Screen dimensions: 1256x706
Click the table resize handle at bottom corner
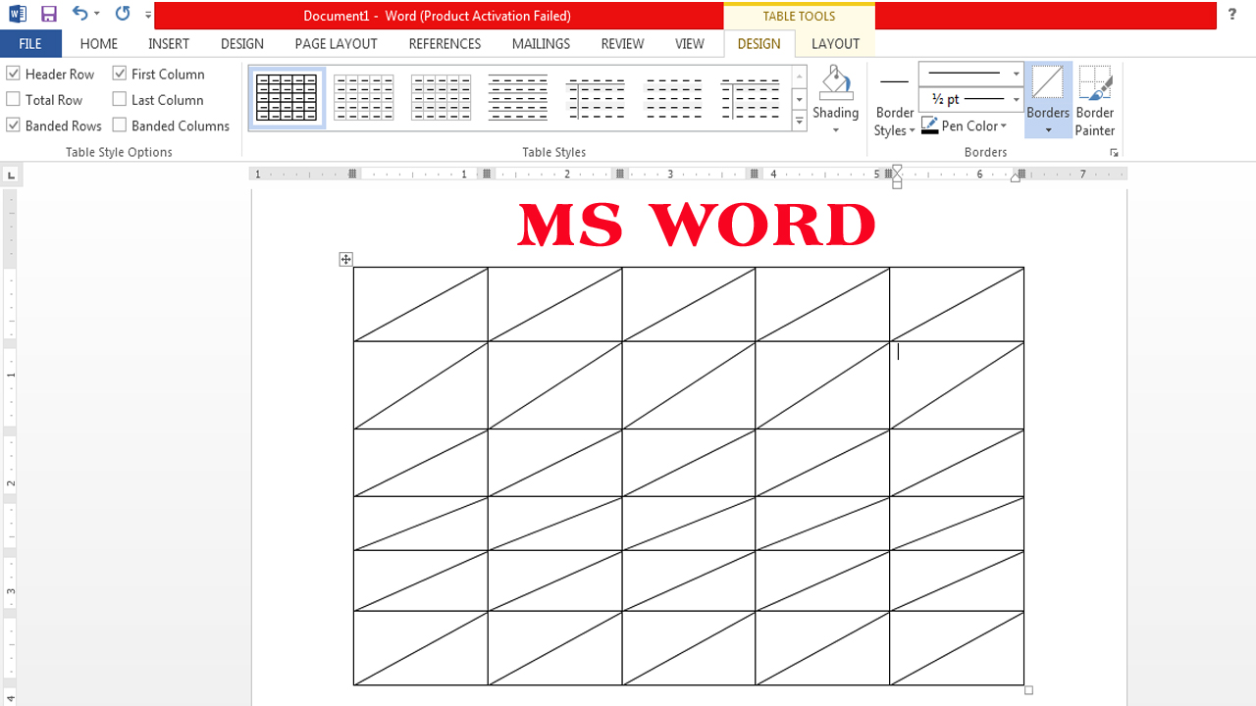pos(1028,689)
